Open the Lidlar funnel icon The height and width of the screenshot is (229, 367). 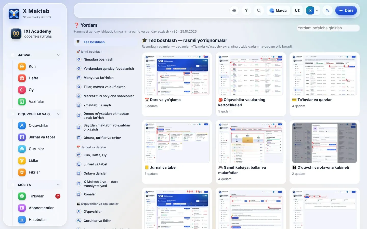pos(22,161)
